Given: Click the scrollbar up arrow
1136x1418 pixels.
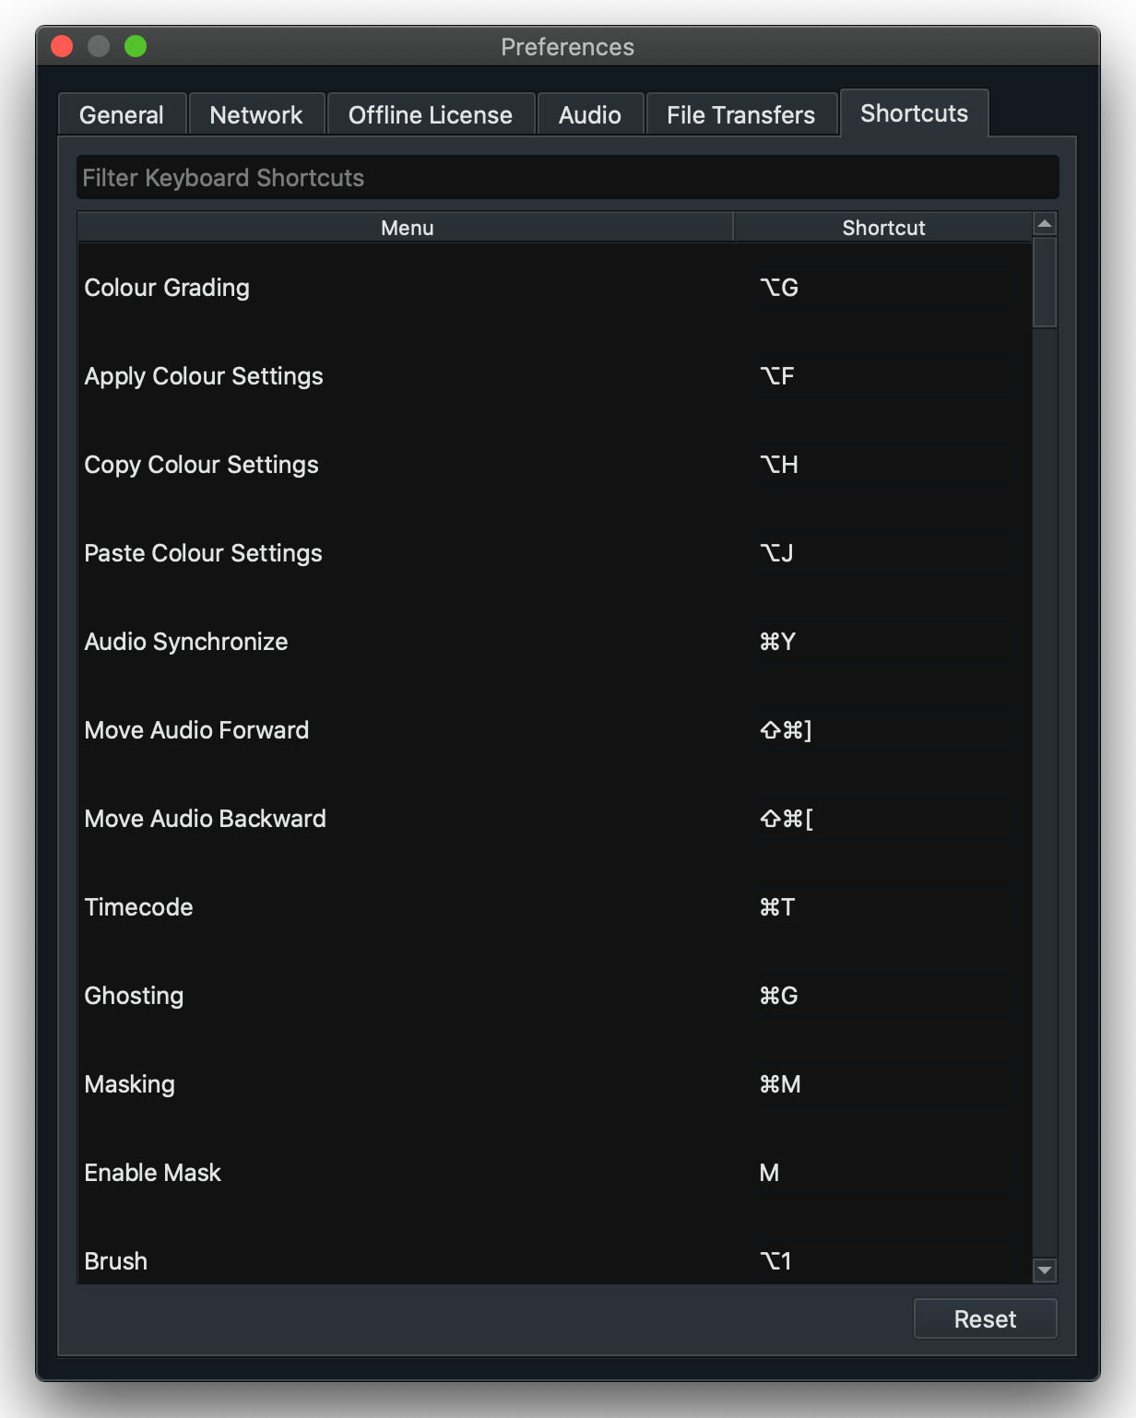Looking at the screenshot, I should click(x=1044, y=224).
